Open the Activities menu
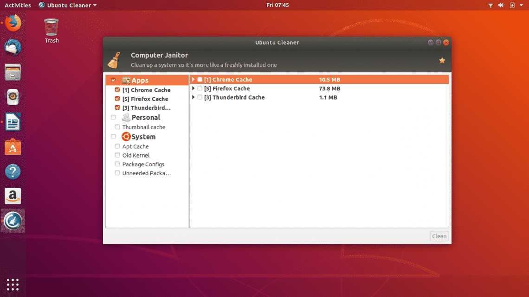Image resolution: width=529 pixels, height=297 pixels. click(x=18, y=5)
